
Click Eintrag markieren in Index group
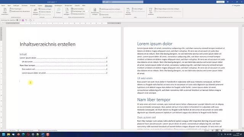[x=128, y=12]
